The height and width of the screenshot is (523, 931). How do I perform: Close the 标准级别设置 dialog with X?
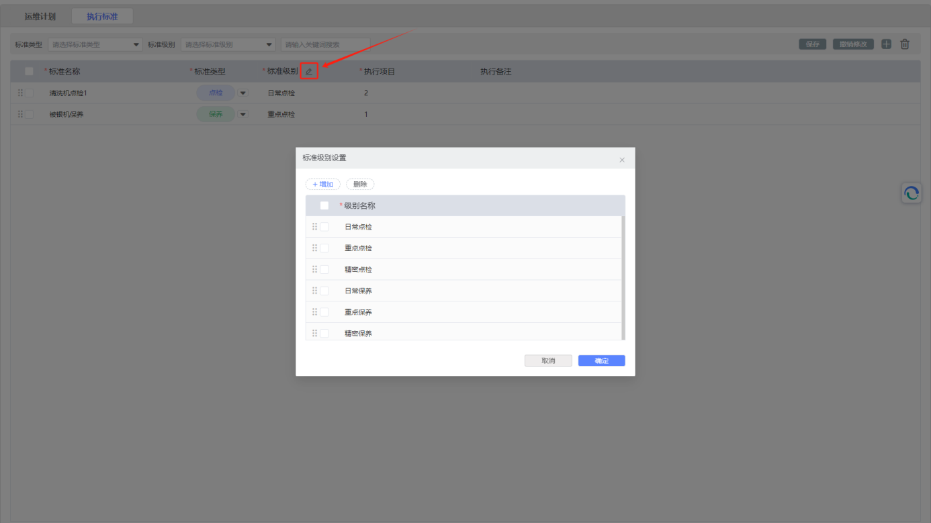click(622, 160)
